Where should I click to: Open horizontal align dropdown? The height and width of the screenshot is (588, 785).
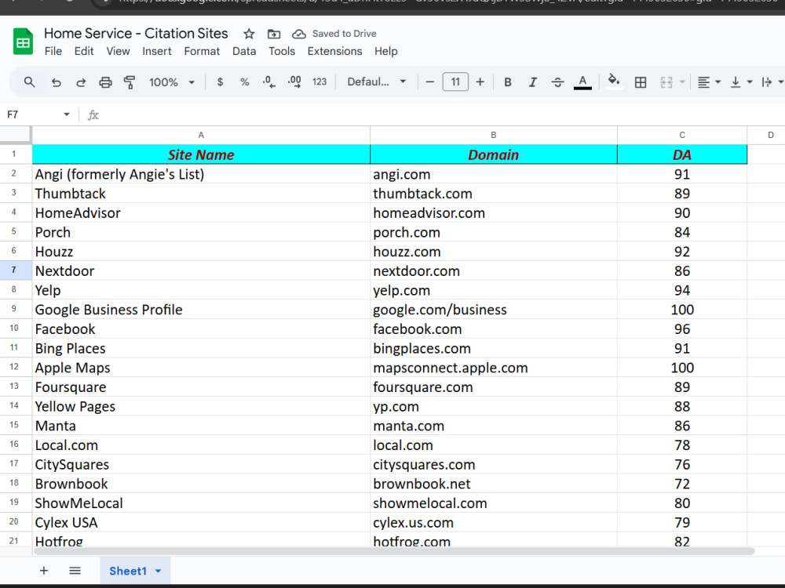click(x=709, y=82)
